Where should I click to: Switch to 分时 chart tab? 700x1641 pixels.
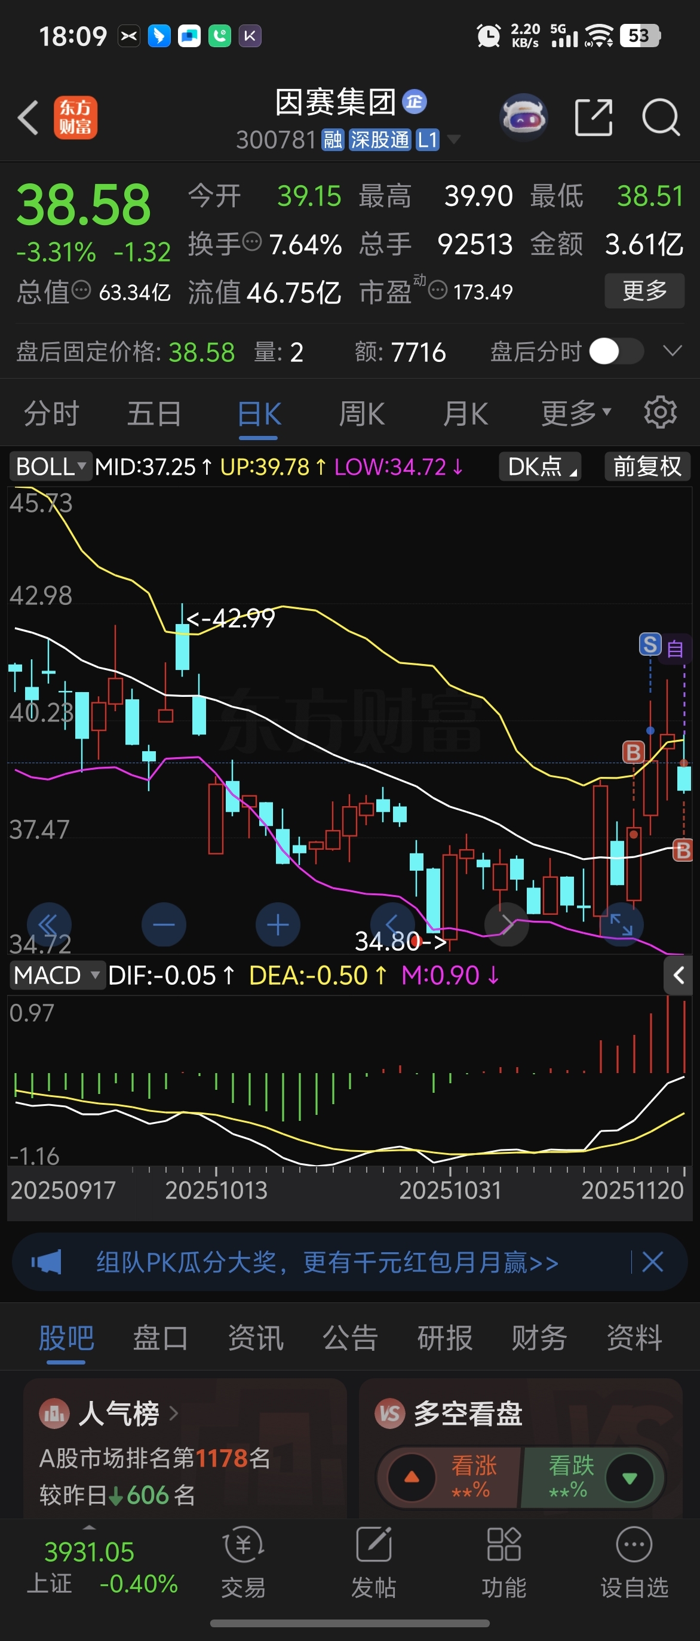click(51, 413)
